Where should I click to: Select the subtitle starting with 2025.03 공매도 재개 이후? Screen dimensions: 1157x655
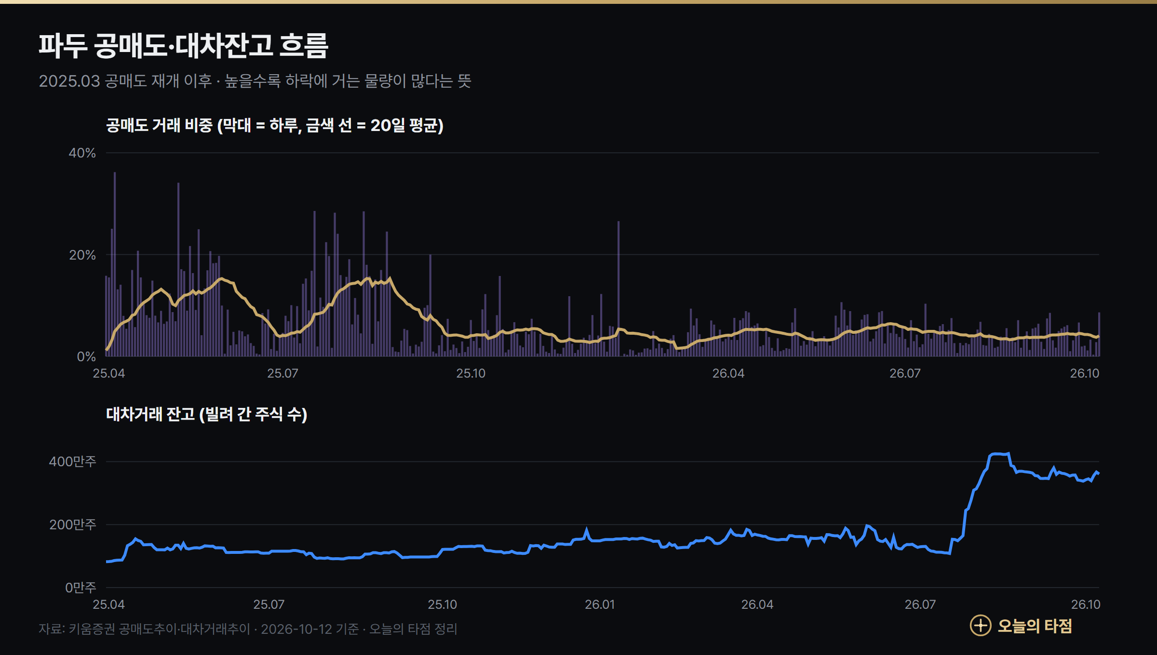pyautogui.click(x=255, y=80)
